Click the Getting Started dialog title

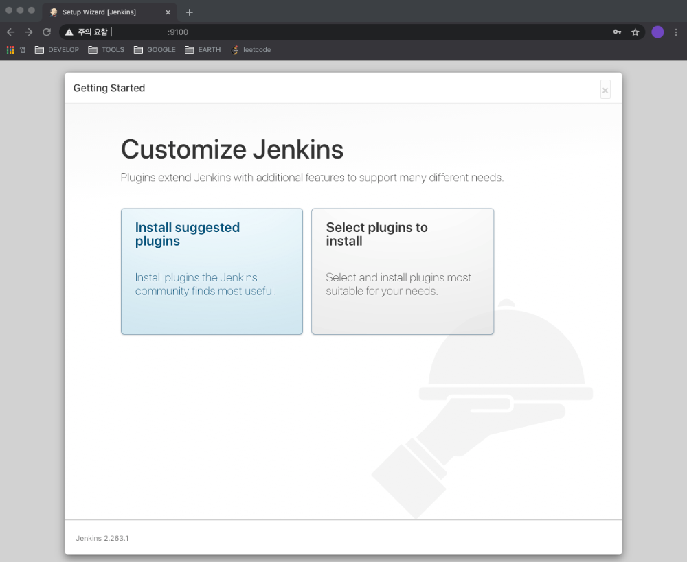[x=109, y=88]
